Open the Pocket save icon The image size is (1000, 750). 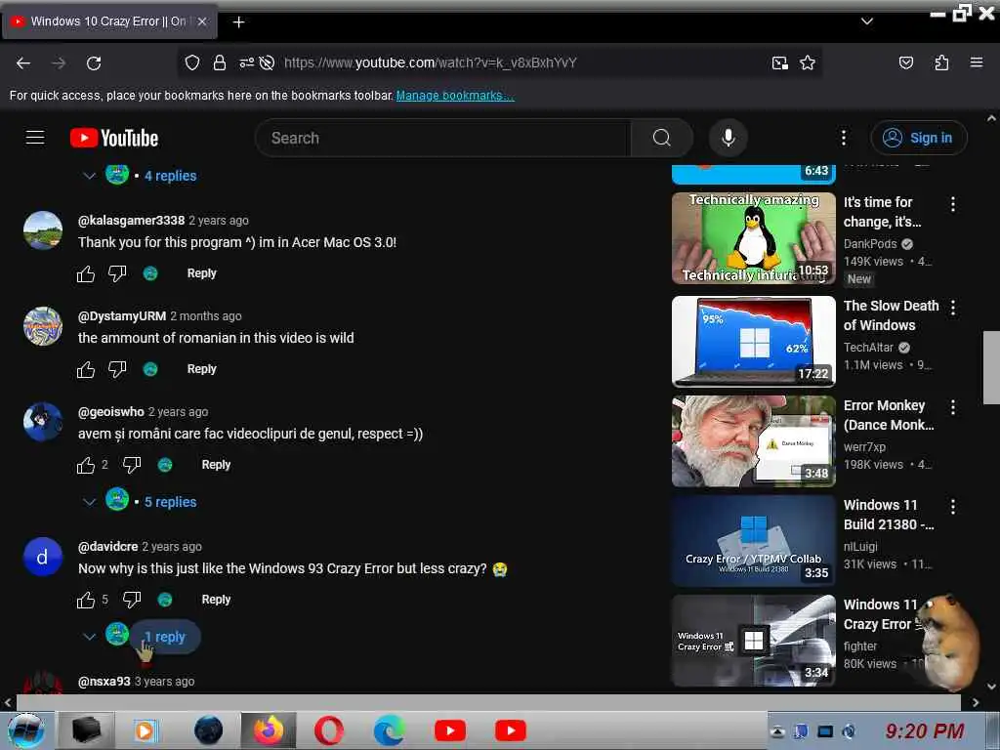tap(905, 62)
